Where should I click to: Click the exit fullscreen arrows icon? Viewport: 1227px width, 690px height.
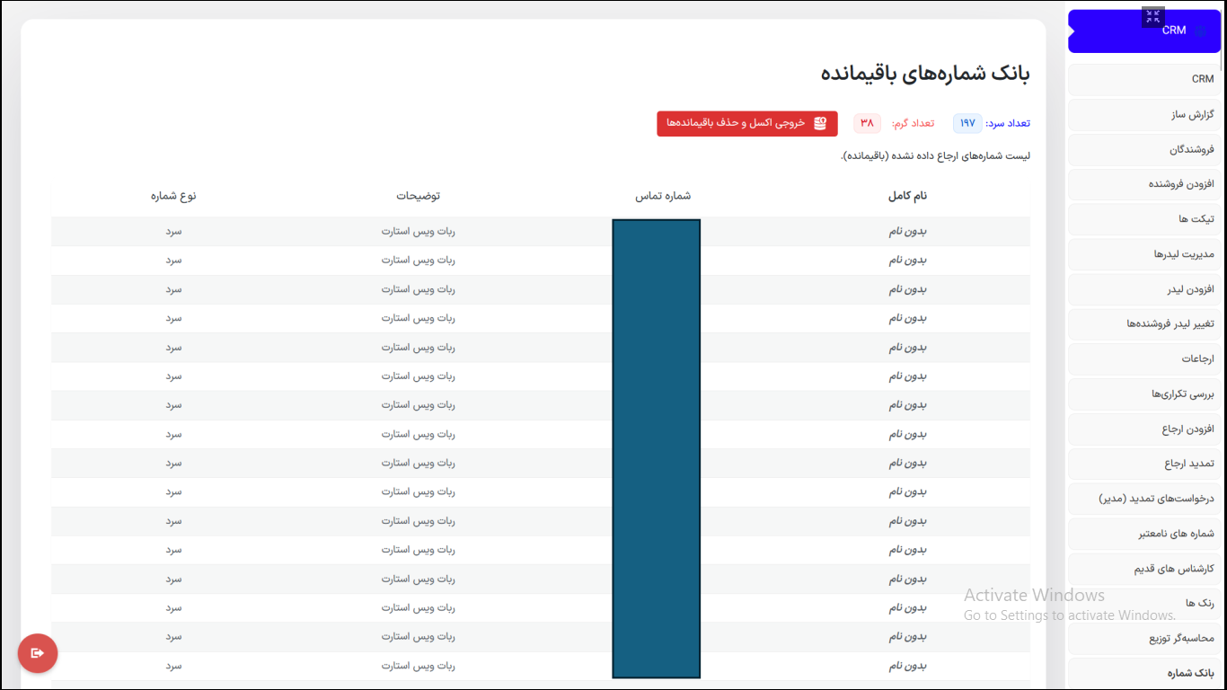coord(1153,17)
